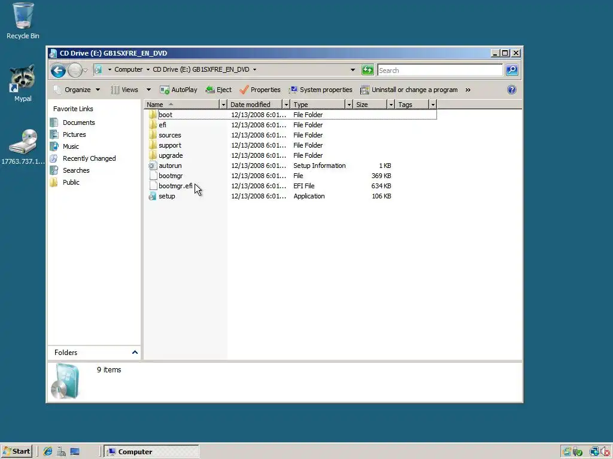Open Properties from the toolbar
613x459 pixels.
click(x=260, y=90)
